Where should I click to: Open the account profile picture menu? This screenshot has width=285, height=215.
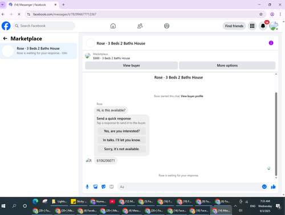click(274, 26)
